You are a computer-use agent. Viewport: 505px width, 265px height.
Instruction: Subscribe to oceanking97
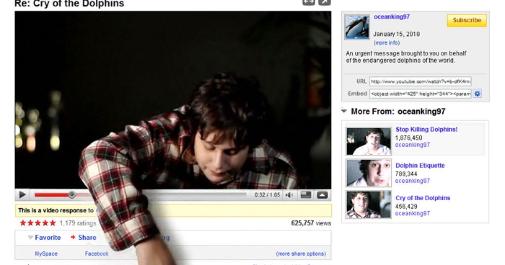tap(467, 21)
